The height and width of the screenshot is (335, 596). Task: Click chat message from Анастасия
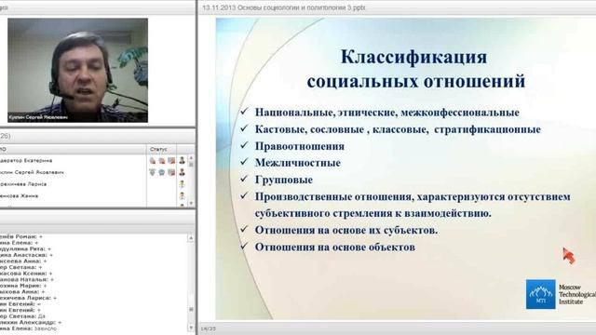coord(26,255)
